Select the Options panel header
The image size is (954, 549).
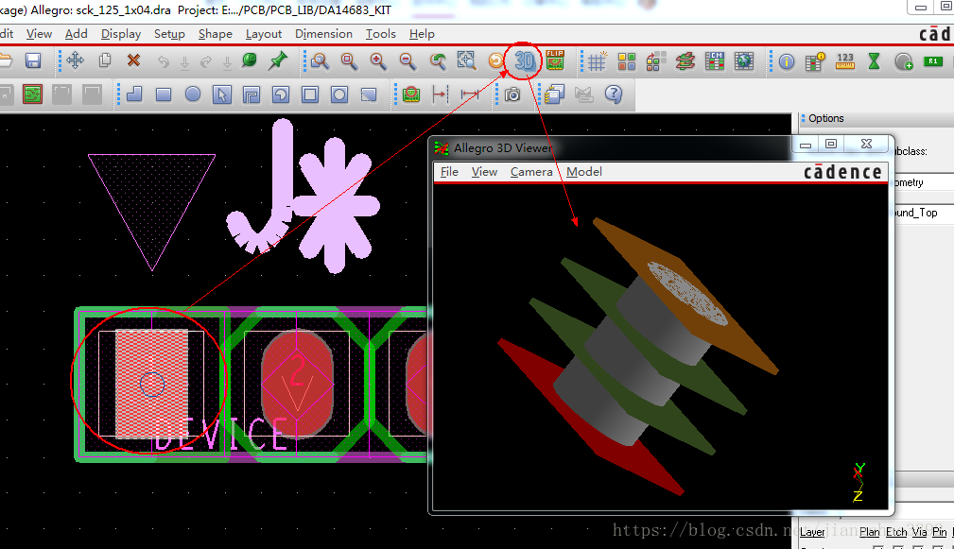(825, 118)
